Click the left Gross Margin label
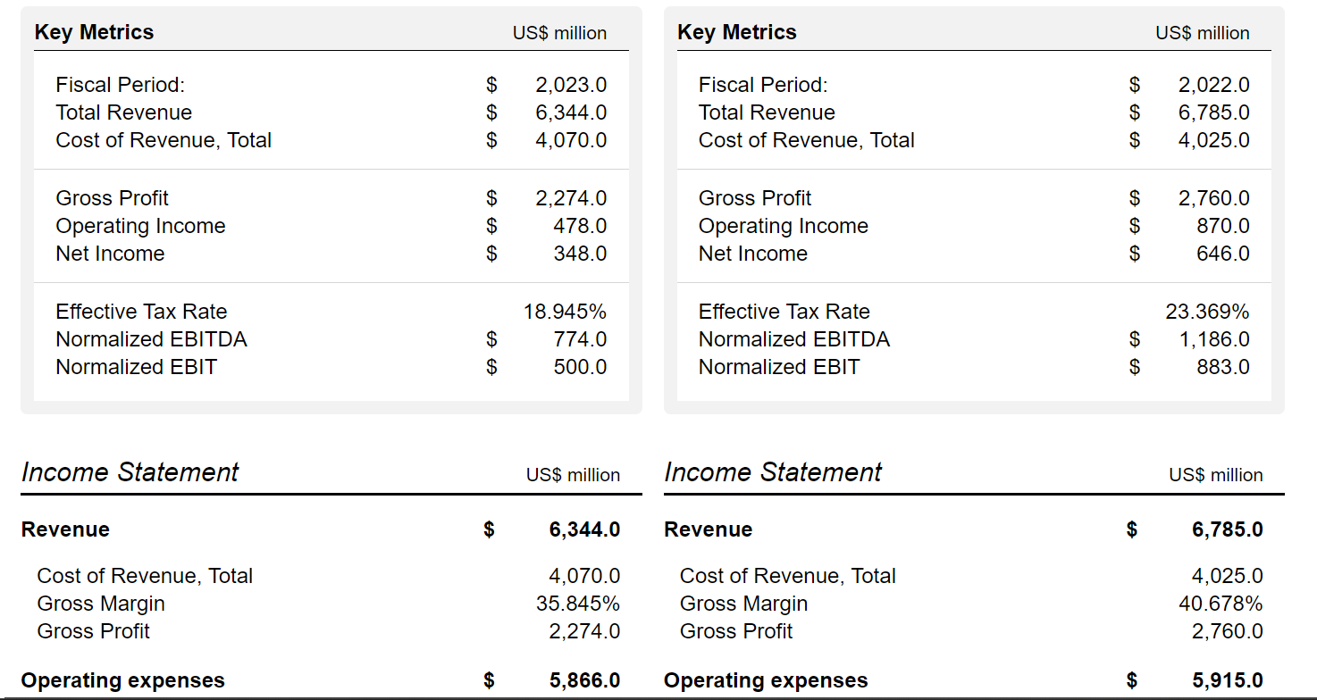Image resolution: width=1317 pixels, height=700 pixels. [101, 604]
